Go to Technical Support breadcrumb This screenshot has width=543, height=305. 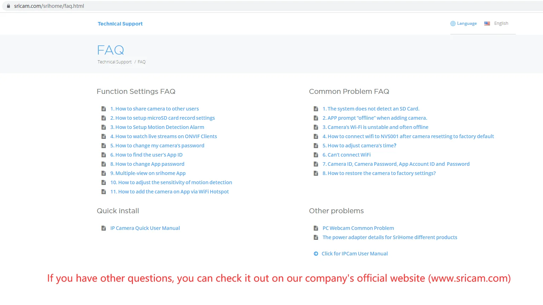pyautogui.click(x=114, y=62)
